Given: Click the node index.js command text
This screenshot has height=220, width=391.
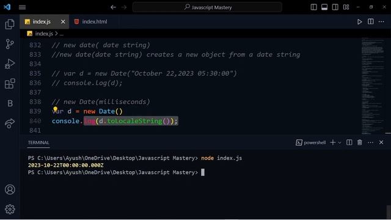Looking at the screenshot, I should (221, 158).
